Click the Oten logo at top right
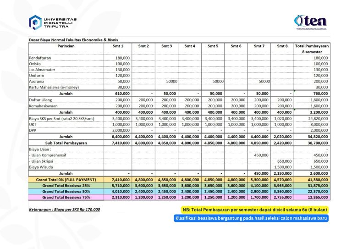Screen dimensions: 352x249 click(x=310, y=22)
